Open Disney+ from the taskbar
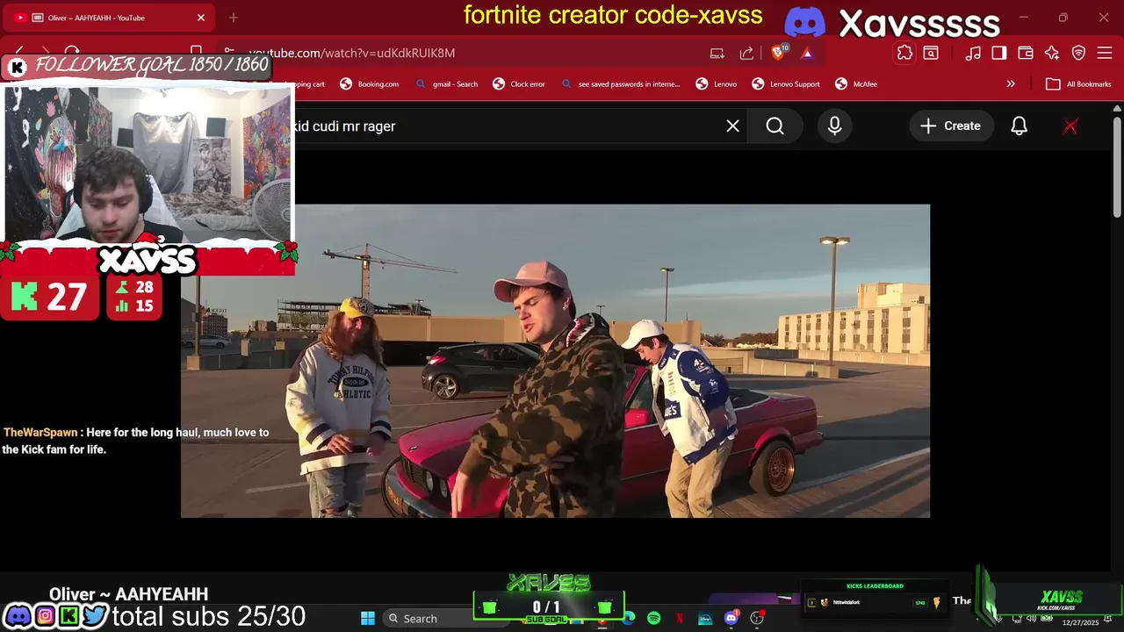Screen dimensions: 1124x632 [705, 618]
